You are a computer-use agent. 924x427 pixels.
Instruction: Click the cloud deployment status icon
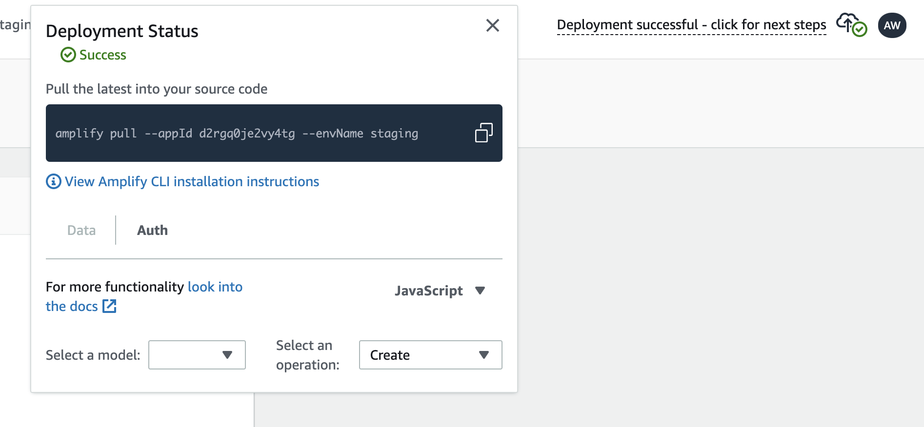click(851, 25)
